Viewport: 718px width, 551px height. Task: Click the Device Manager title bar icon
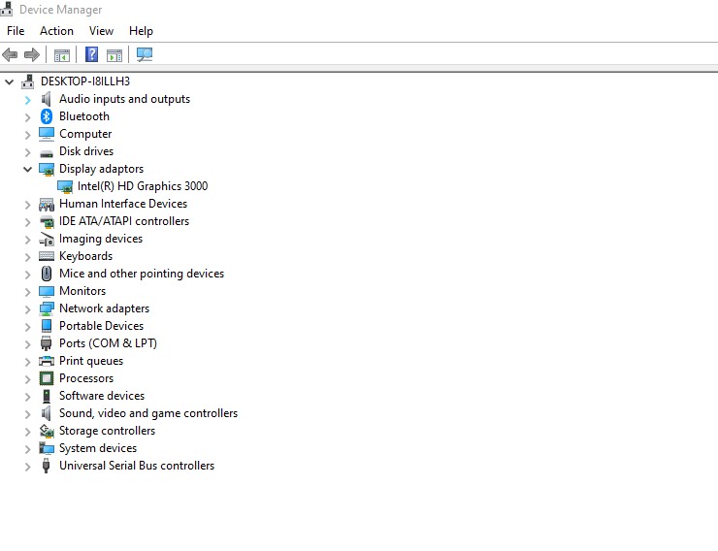point(7,9)
